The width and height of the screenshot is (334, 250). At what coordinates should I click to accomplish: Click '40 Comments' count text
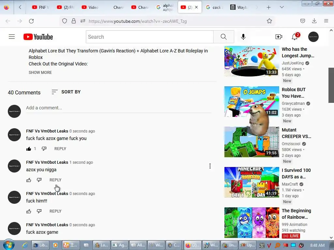pyautogui.click(x=24, y=92)
